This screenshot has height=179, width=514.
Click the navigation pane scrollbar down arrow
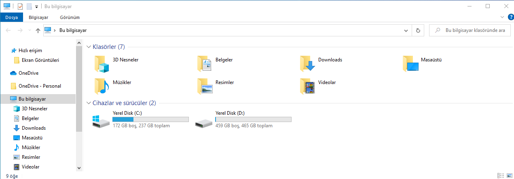pos(79,168)
